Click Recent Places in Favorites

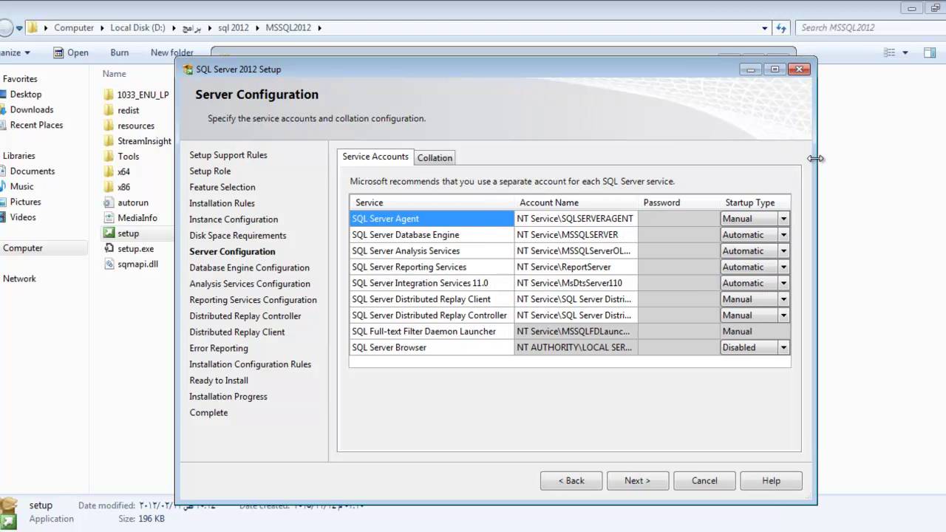coord(36,125)
